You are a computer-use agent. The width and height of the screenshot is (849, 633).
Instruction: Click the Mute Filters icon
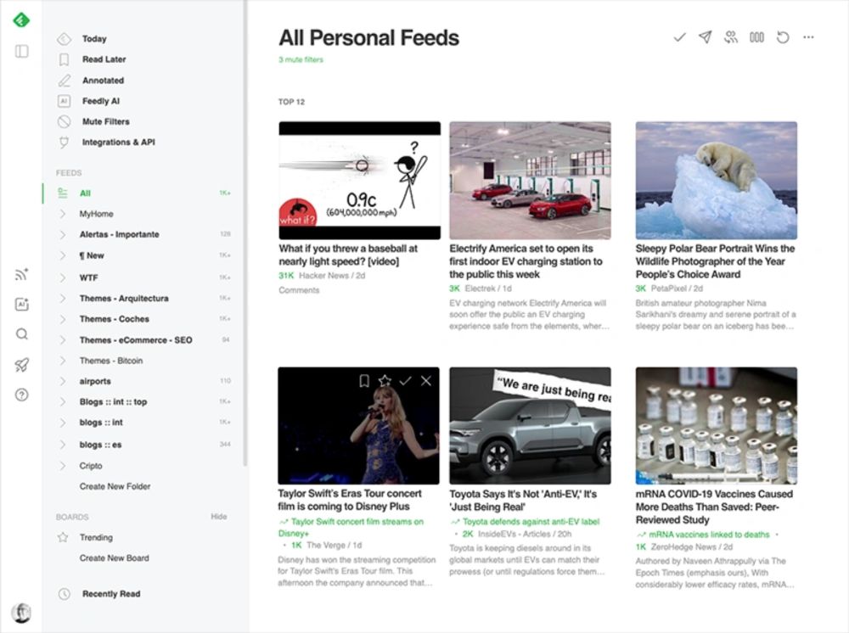64,121
